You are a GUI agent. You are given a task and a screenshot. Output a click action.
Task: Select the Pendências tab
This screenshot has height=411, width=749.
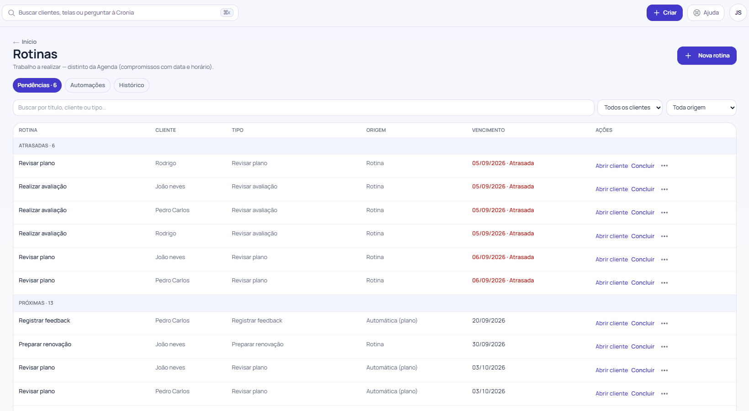point(37,85)
